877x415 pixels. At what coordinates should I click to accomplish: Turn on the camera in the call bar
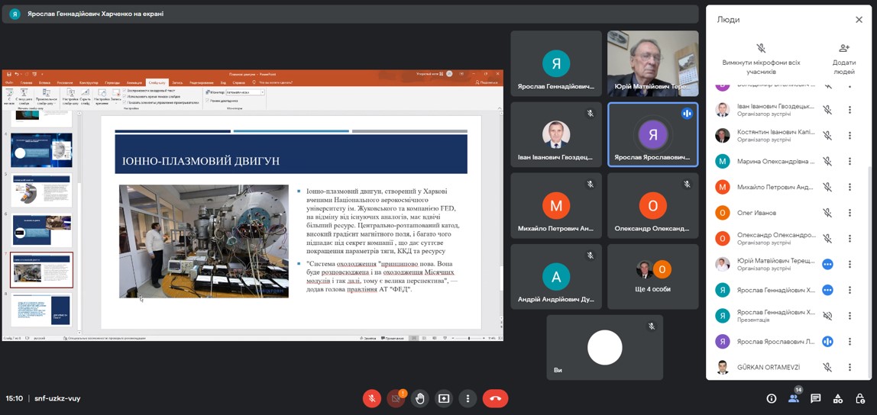point(396,398)
